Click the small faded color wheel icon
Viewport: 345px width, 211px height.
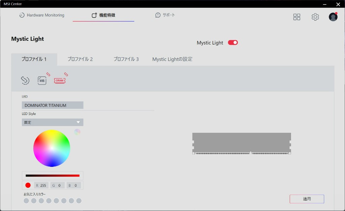(77, 132)
